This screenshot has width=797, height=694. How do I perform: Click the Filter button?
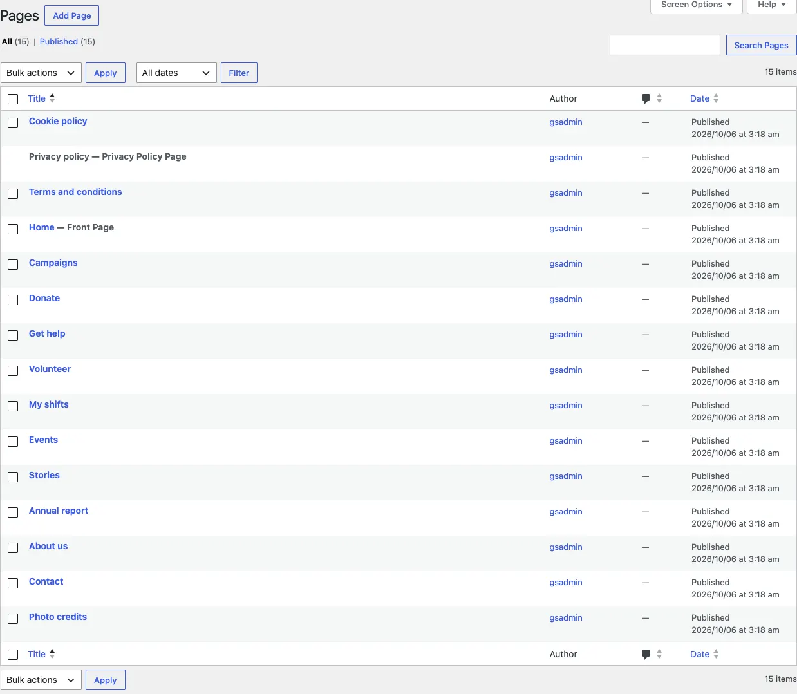tap(239, 73)
